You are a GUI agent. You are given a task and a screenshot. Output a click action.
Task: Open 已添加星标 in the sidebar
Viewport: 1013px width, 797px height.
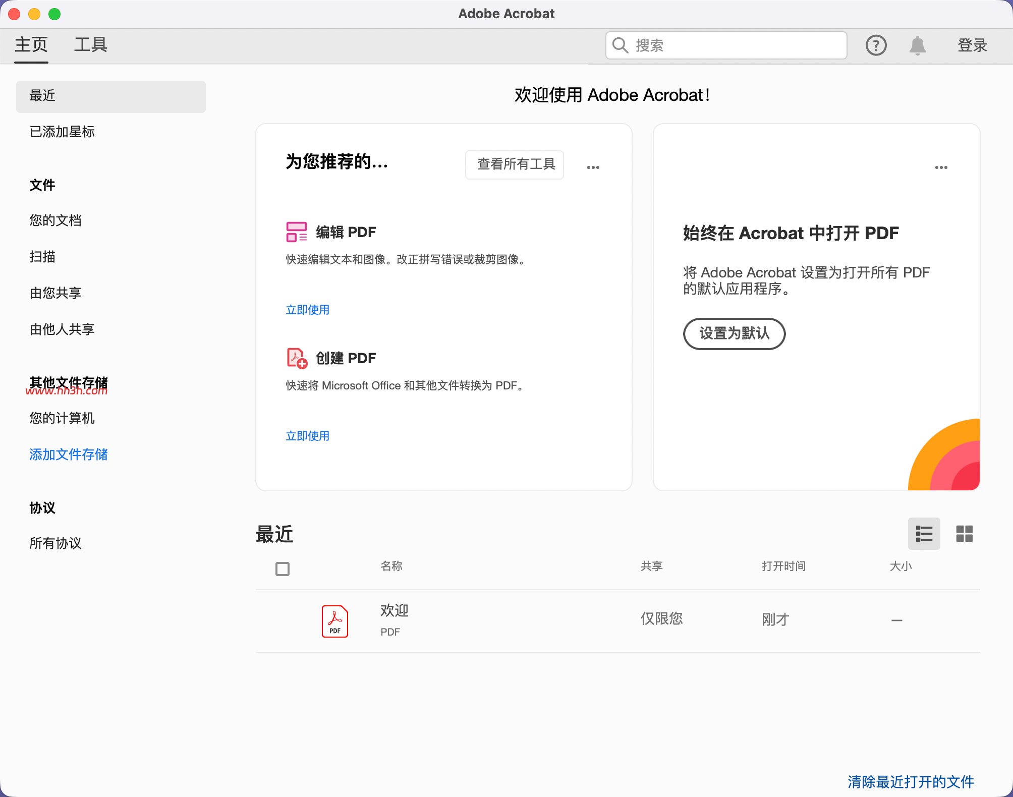pos(62,132)
